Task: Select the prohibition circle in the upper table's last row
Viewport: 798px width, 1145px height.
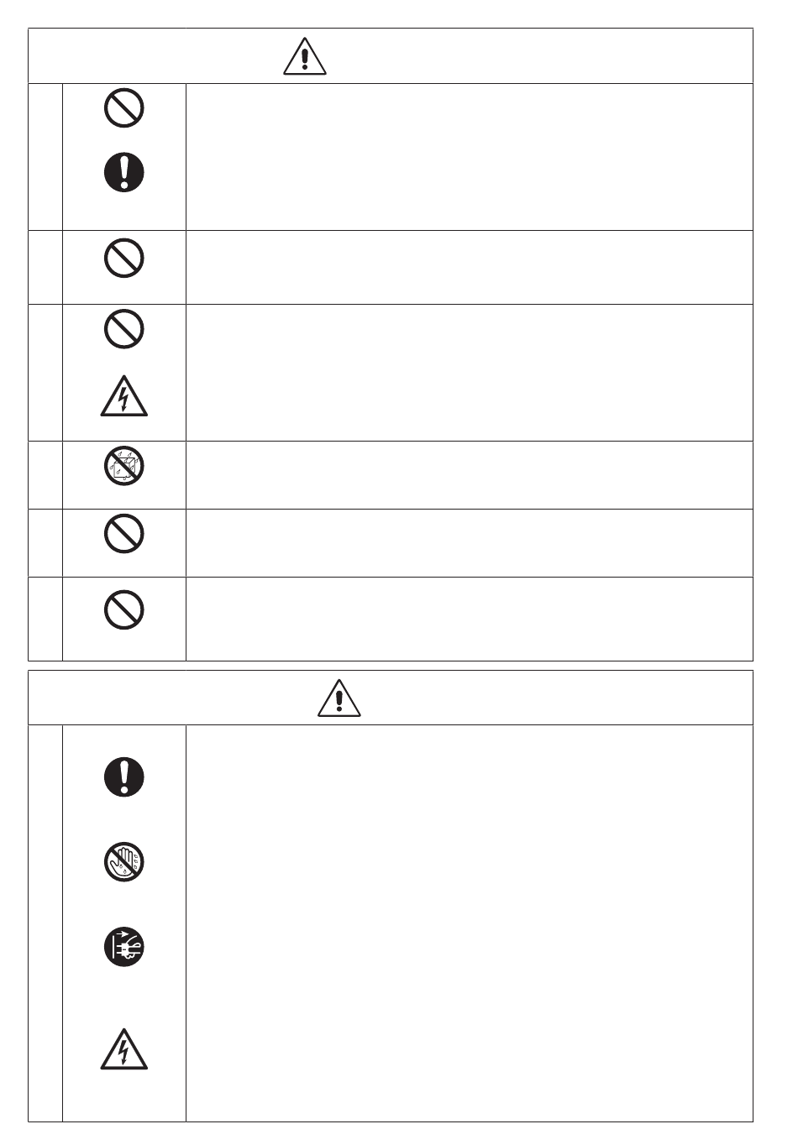Action: [124, 609]
